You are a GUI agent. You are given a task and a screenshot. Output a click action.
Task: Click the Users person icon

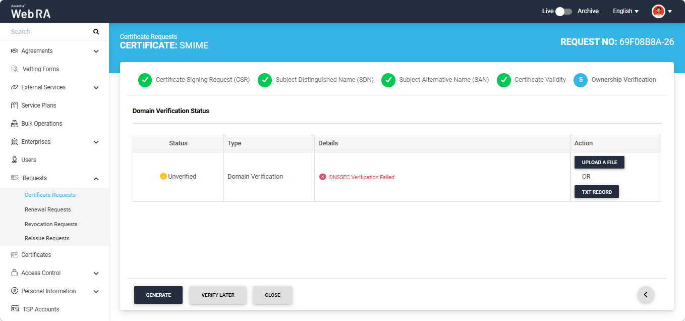[x=14, y=160]
